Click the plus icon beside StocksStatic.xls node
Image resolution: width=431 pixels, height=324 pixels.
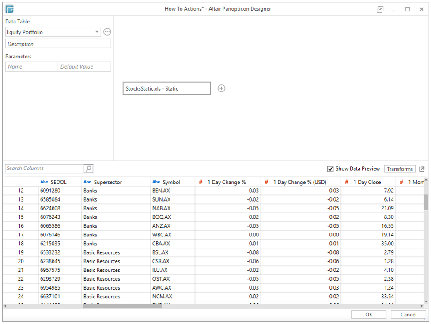click(x=221, y=88)
